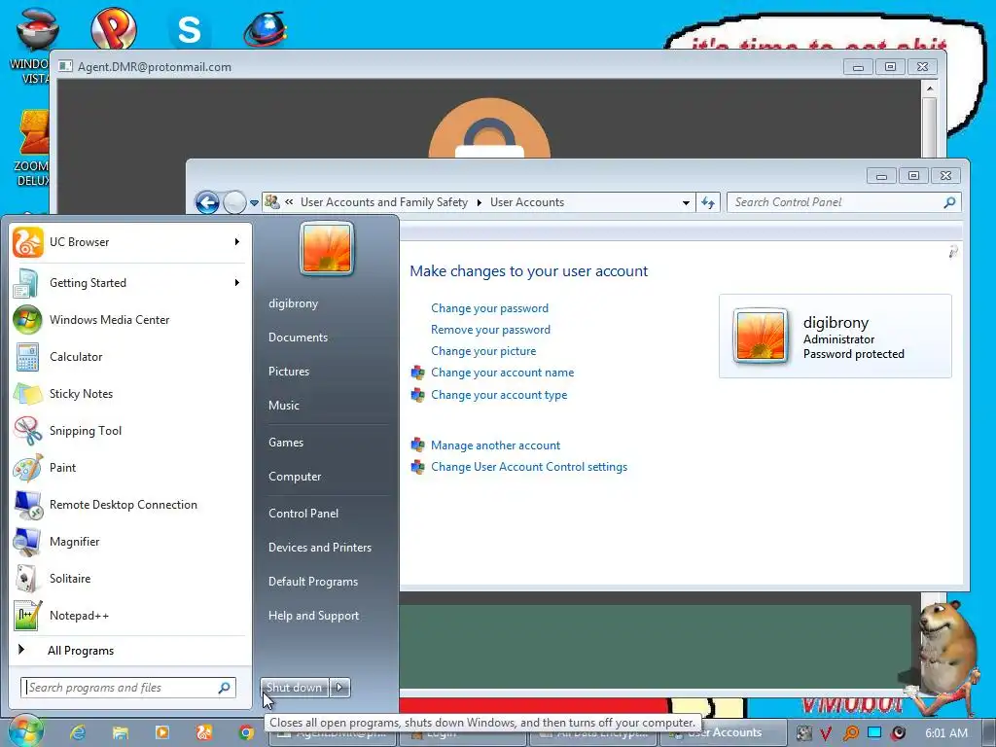The height and width of the screenshot is (747, 996).
Task: Open Internet Explorer from taskbar
Action: [78, 732]
